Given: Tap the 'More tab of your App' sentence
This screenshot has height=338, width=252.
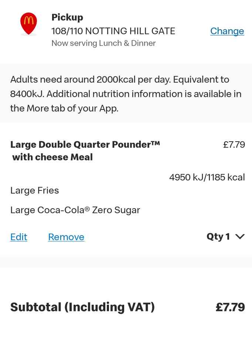Looking at the screenshot, I should coord(64,108).
